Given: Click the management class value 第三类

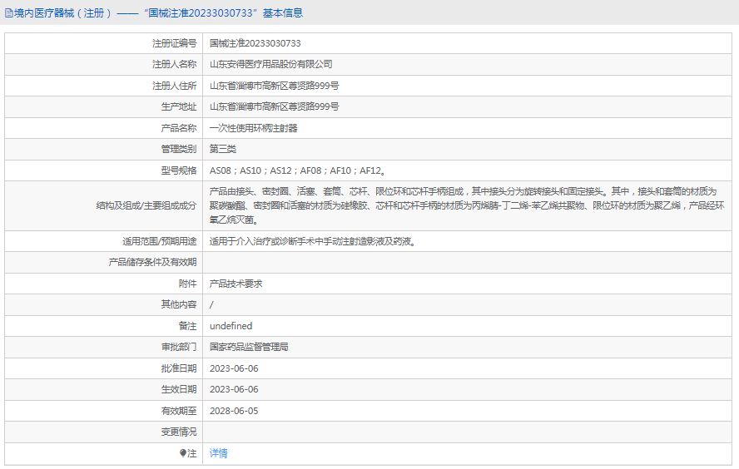Looking at the screenshot, I should coord(223,150).
